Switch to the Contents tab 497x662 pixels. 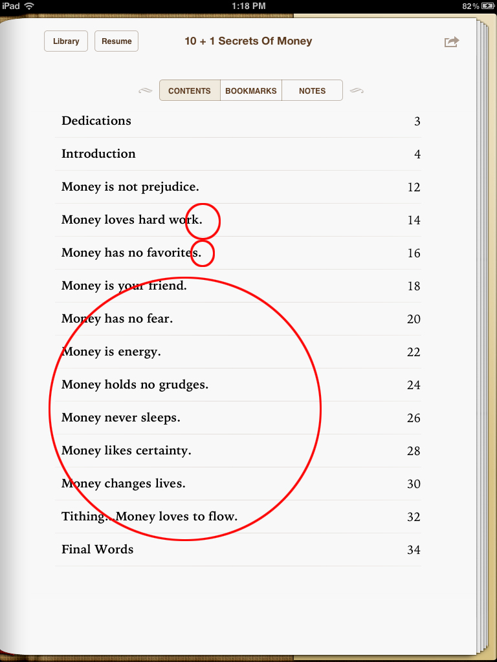190,91
